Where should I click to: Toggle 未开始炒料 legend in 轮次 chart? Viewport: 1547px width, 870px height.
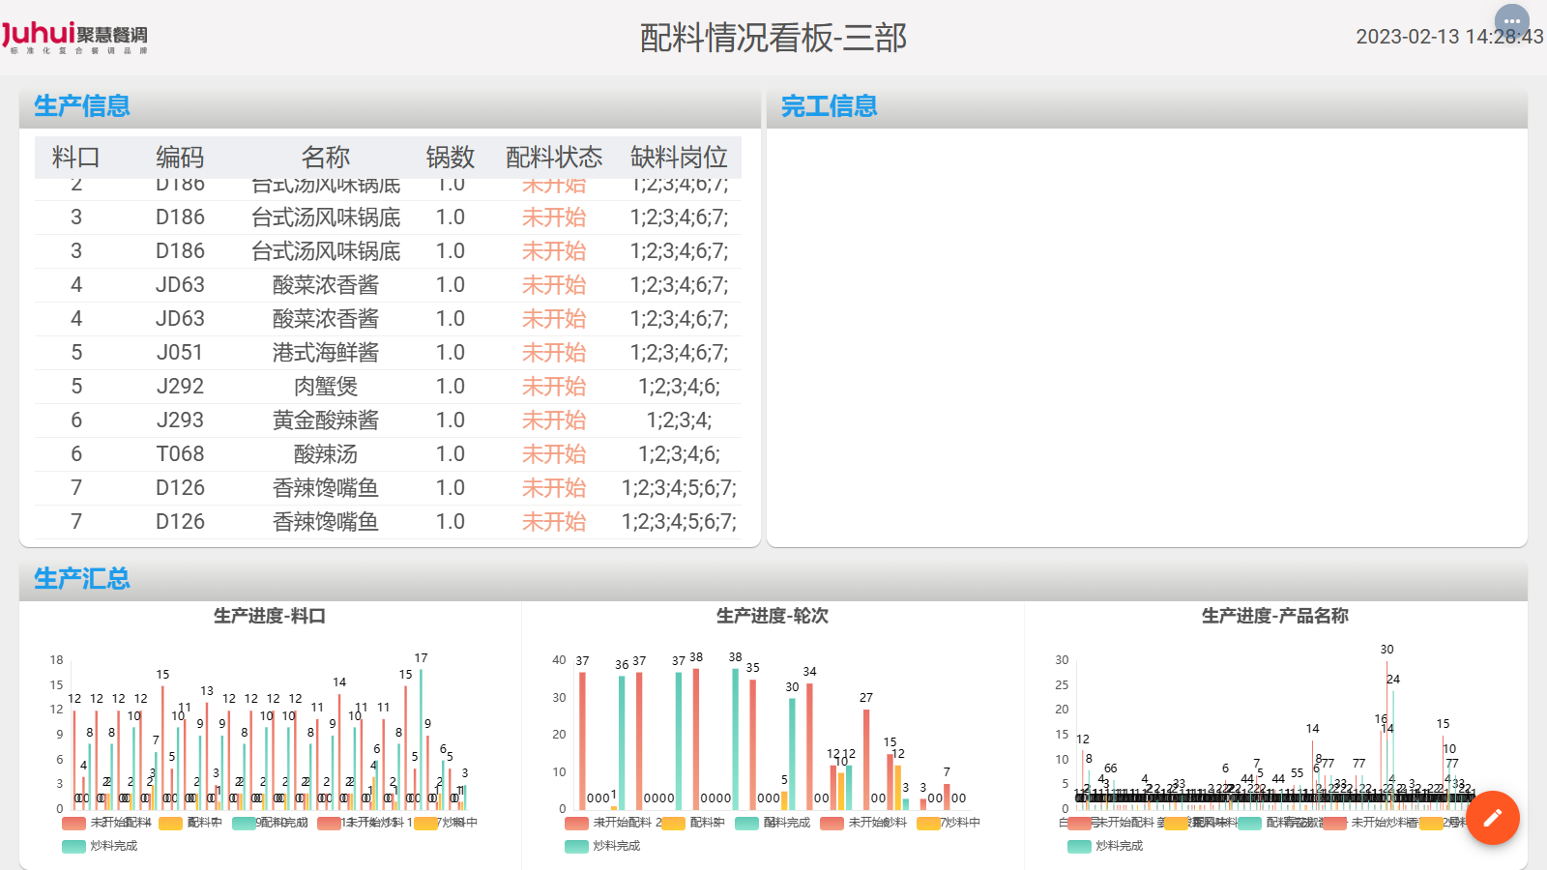(x=832, y=823)
